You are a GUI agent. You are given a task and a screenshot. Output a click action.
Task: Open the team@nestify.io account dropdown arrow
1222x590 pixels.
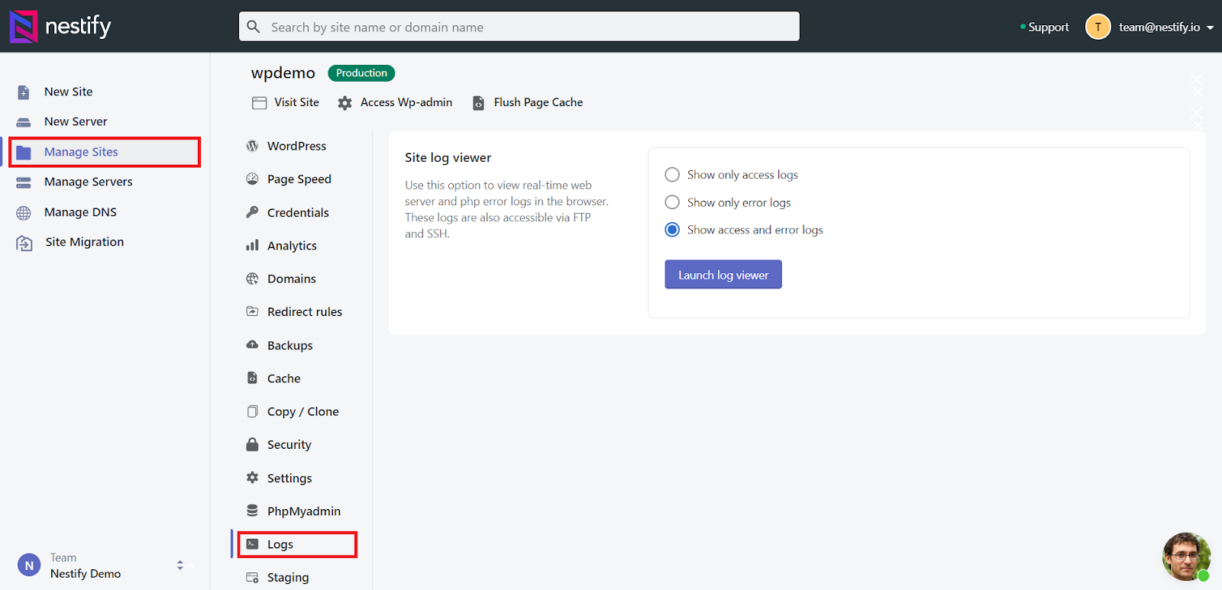(x=1211, y=27)
